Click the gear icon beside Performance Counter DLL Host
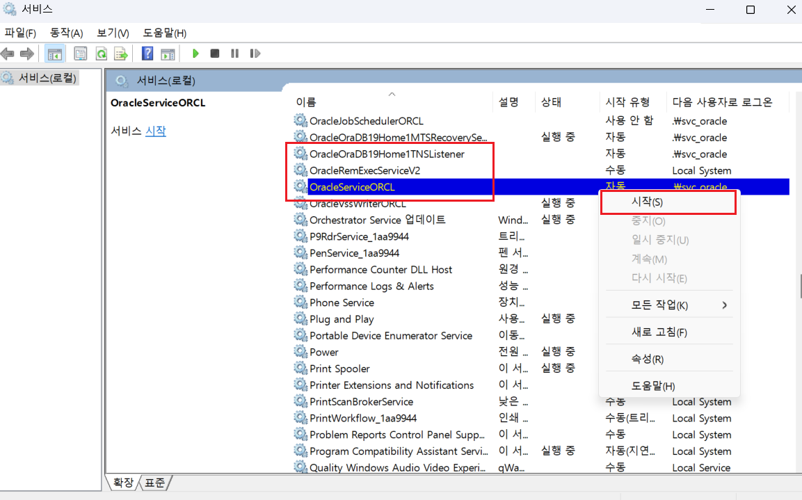Image resolution: width=802 pixels, height=500 pixels. 300,269
